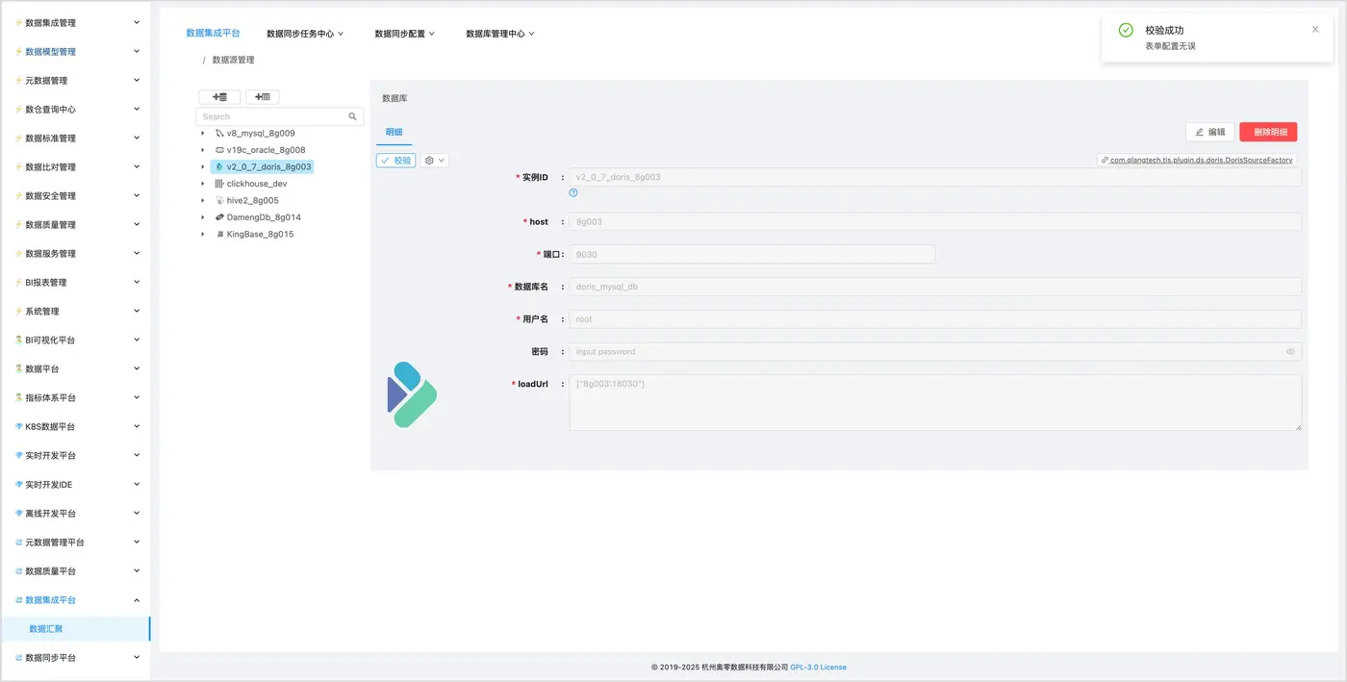Click the 端口 field showing 9030
The height and width of the screenshot is (682, 1347).
pos(752,254)
